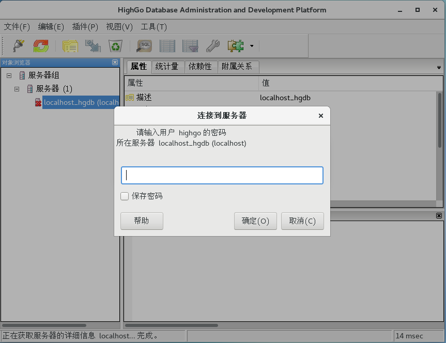Image resolution: width=446 pixels, height=343 pixels.
Task: Click the delete object trash icon
Action: coord(115,46)
